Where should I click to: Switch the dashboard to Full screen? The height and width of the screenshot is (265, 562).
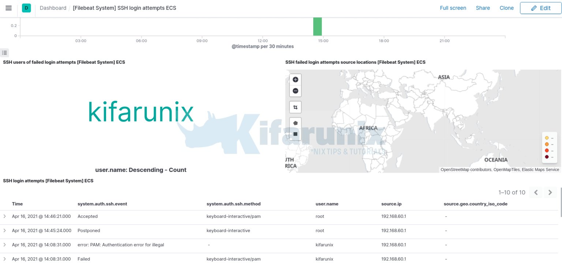tap(453, 8)
